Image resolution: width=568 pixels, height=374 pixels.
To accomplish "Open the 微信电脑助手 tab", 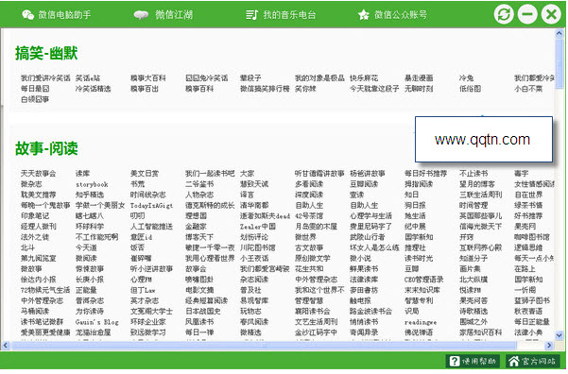I will 57,15.
